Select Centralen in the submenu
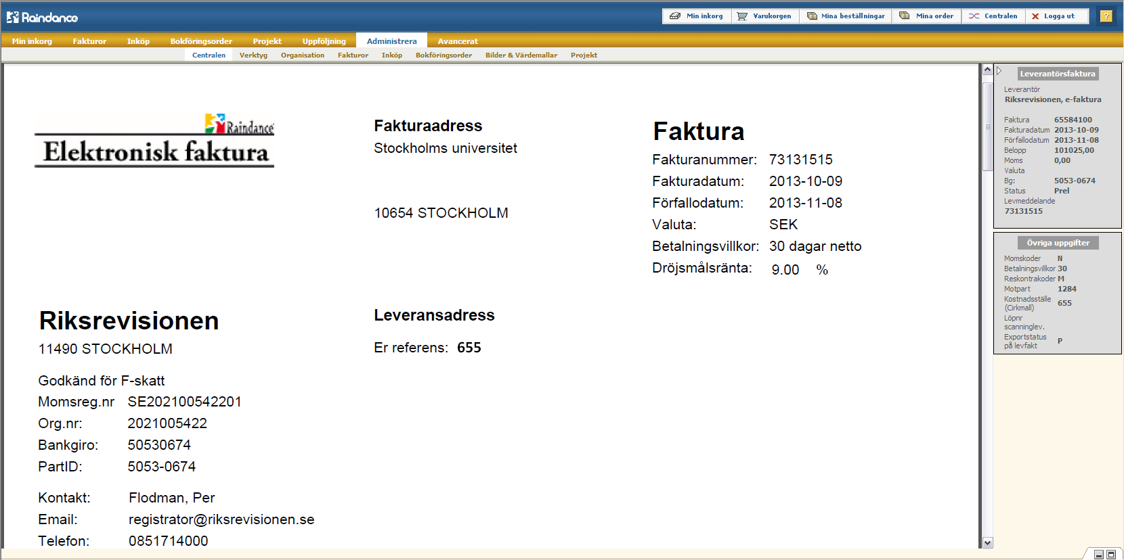Viewport: 1124px width, 560px height. [x=209, y=55]
